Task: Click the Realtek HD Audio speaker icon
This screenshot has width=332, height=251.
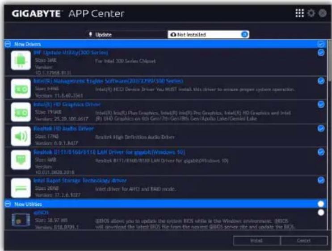Action: click(21, 136)
